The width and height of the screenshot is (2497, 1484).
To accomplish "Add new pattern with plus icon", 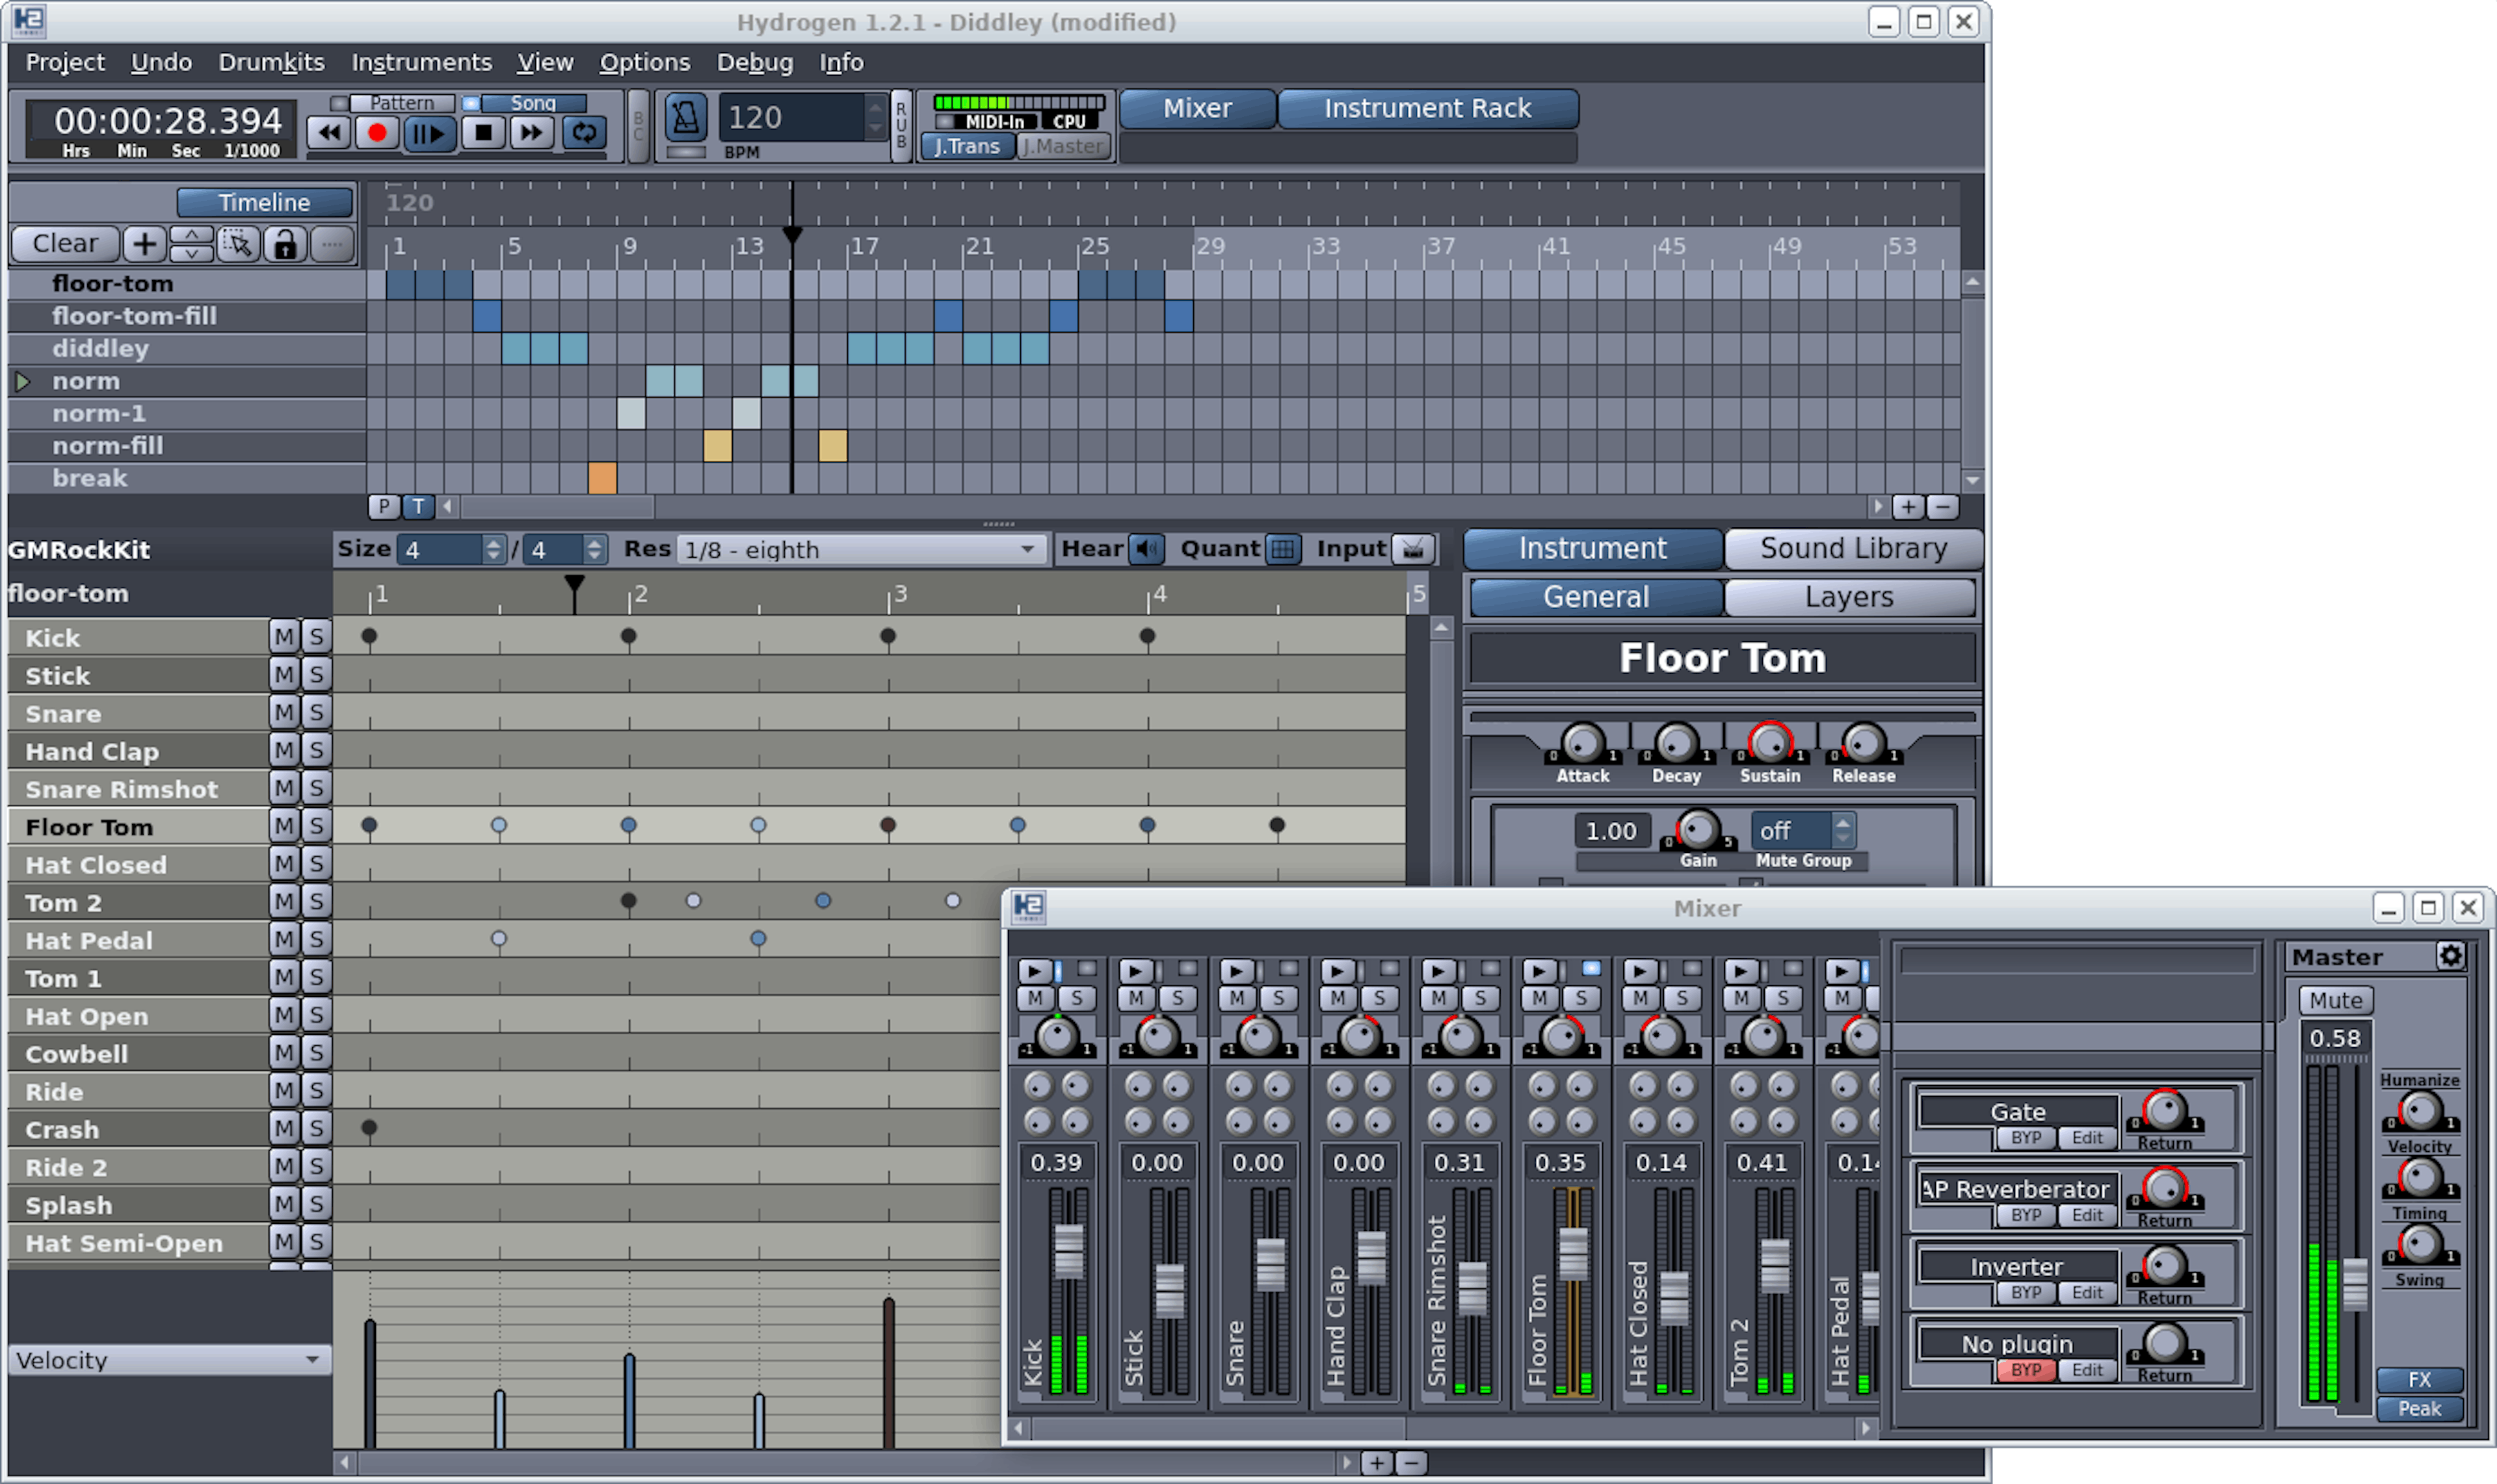I will click(x=144, y=244).
